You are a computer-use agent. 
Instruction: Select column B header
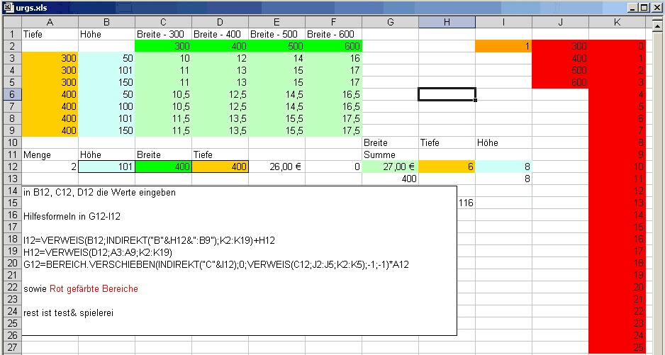click(107, 22)
